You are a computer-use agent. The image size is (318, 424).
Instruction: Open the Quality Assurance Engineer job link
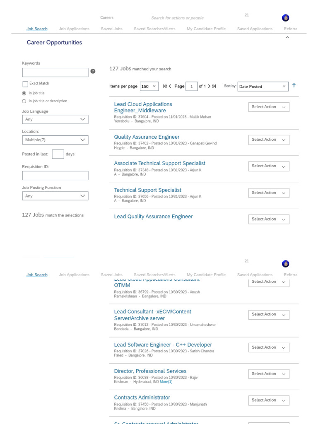coord(147,137)
